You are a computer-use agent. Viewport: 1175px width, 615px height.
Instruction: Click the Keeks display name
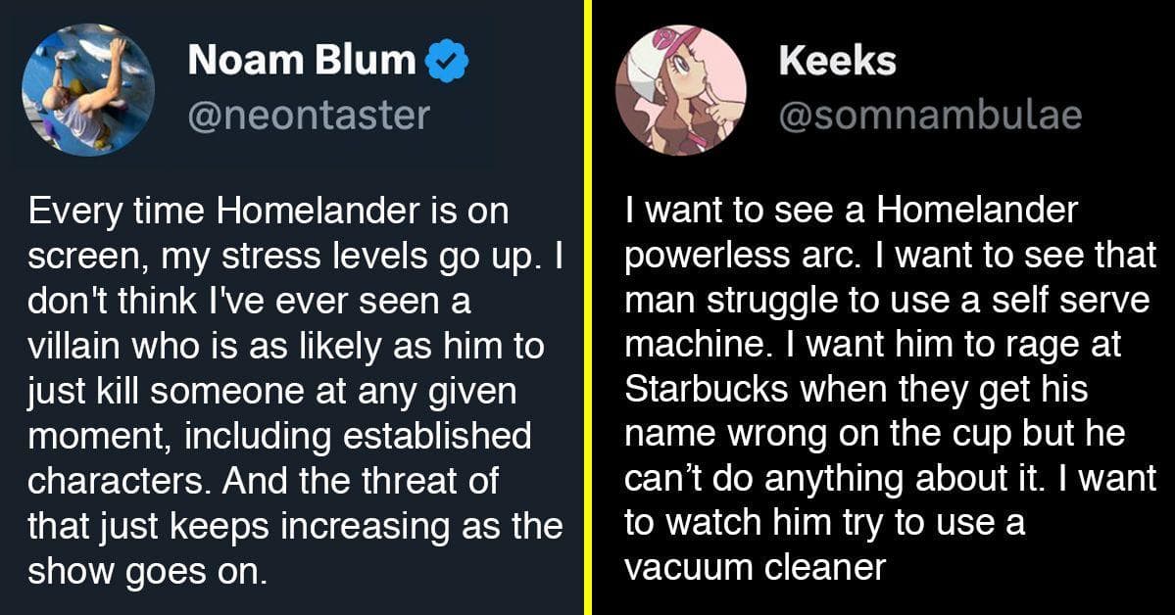(837, 62)
